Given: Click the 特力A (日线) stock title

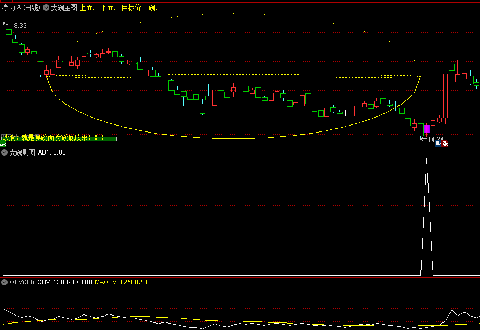Looking at the screenshot, I should click(x=21, y=8).
